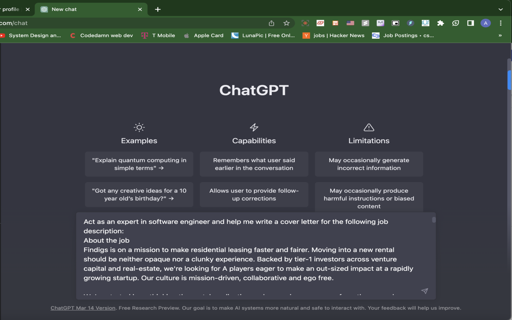Click the American flag extension icon
The image size is (512, 320).
pos(350,23)
